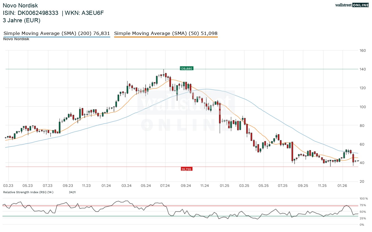
Task: Select the 03.23 date axis label
Action: point(8,186)
